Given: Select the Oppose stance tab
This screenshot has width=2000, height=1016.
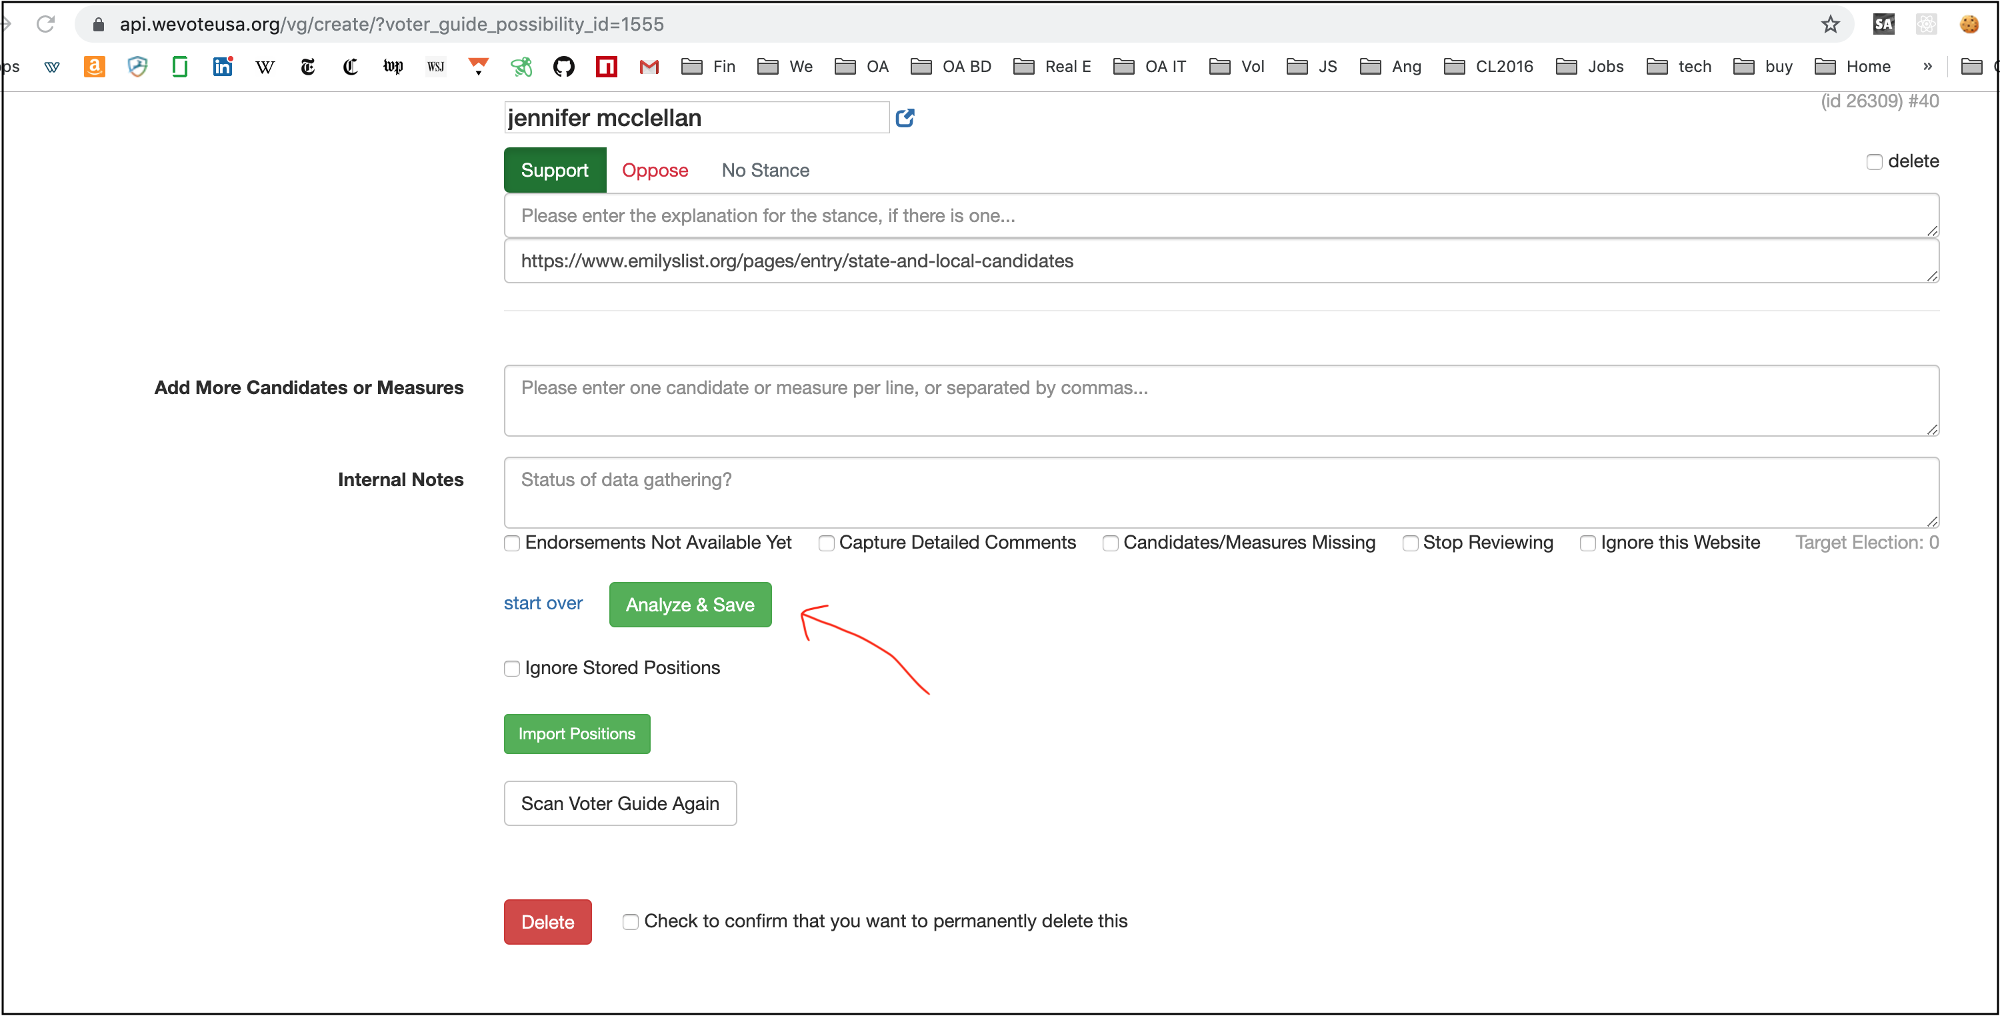Looking at the screenshot, I should (x=655, y=170).
